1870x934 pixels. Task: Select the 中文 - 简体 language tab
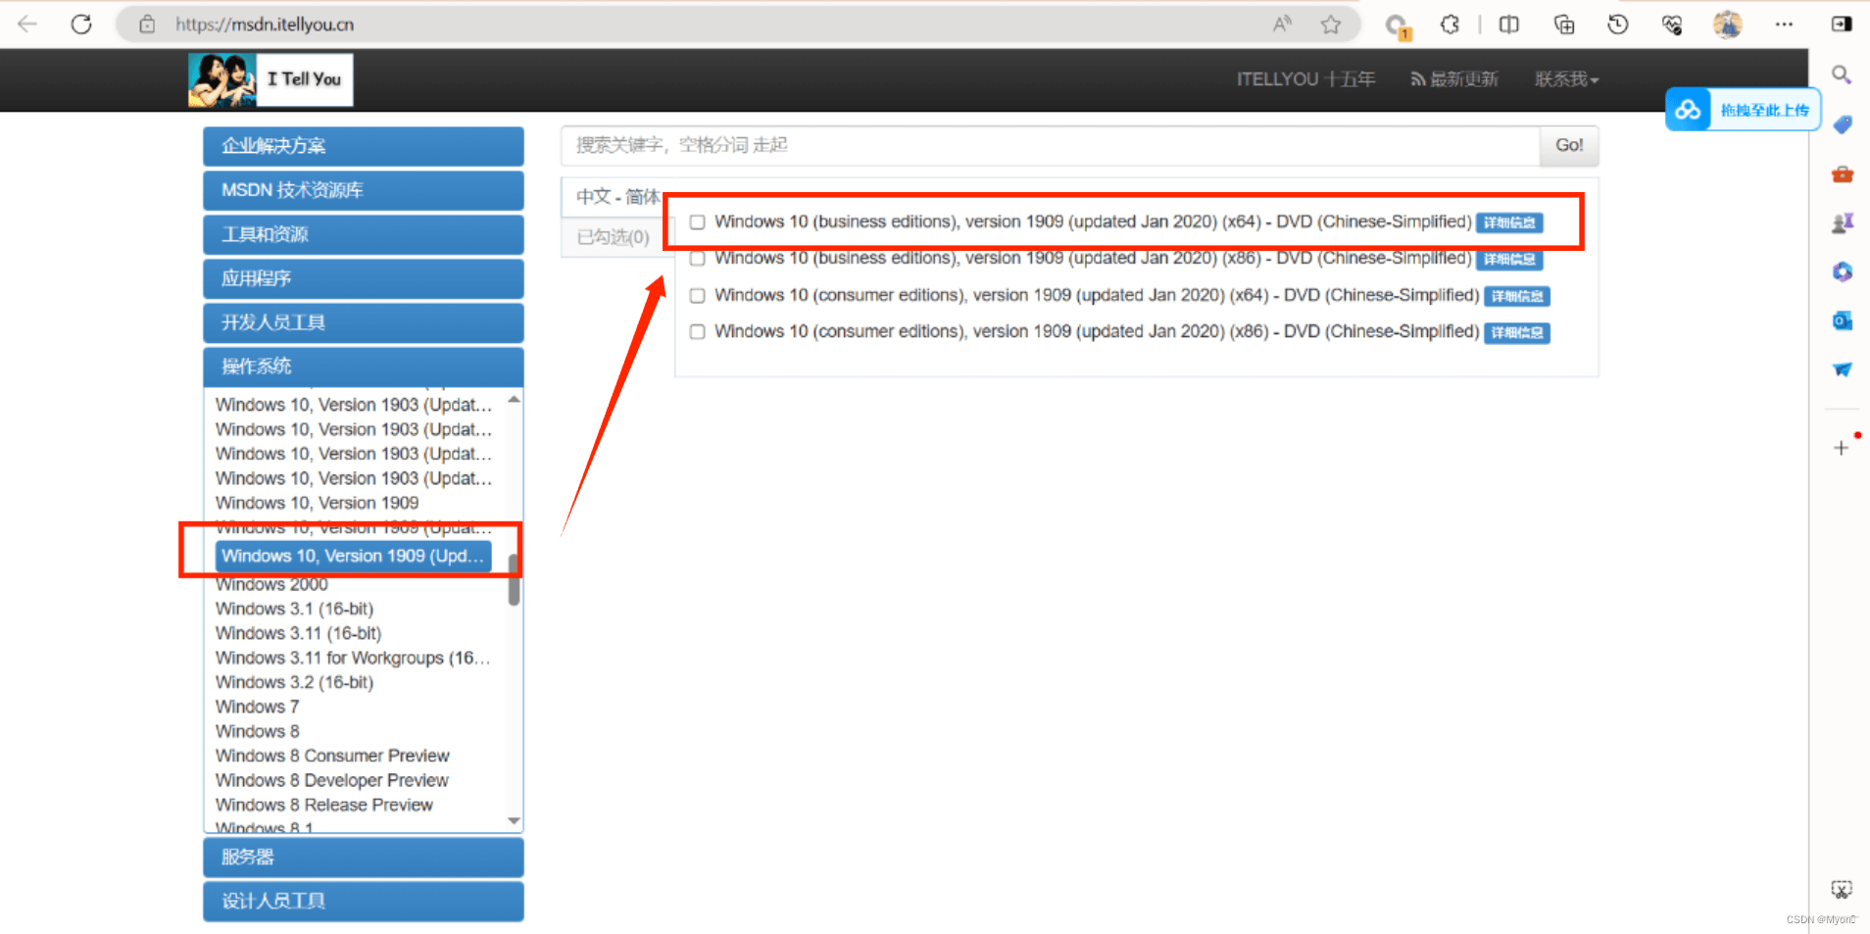pos(617,197)
